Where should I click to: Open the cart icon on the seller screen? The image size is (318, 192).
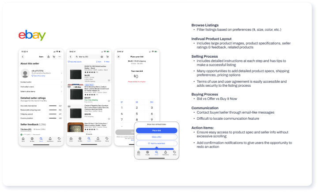pyautogui.click(x=54, y=57)
